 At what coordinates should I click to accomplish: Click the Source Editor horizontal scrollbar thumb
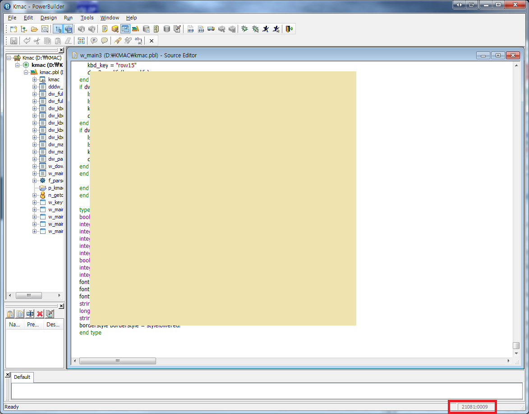click(117, 361)
